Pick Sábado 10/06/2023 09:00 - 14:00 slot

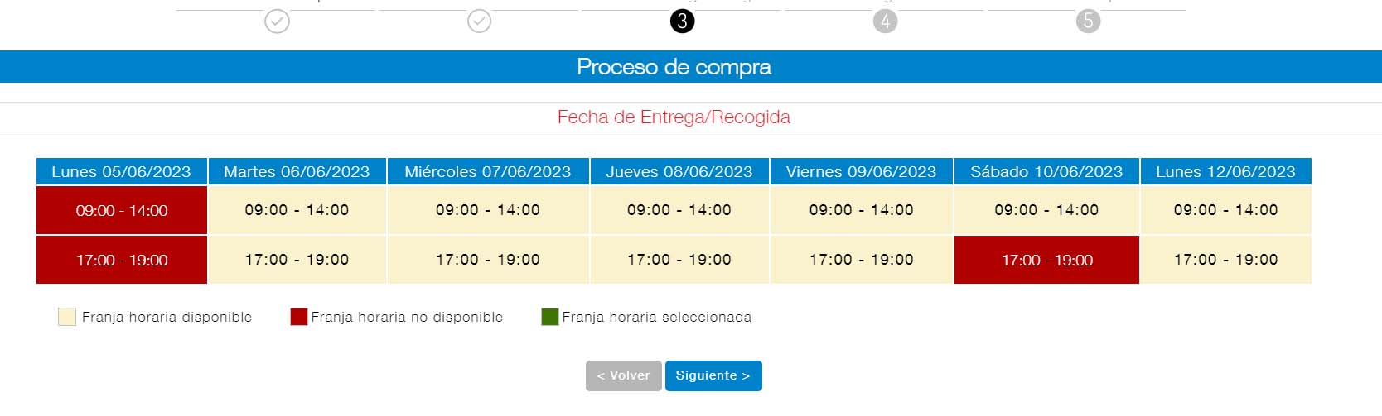(1046, 210)
